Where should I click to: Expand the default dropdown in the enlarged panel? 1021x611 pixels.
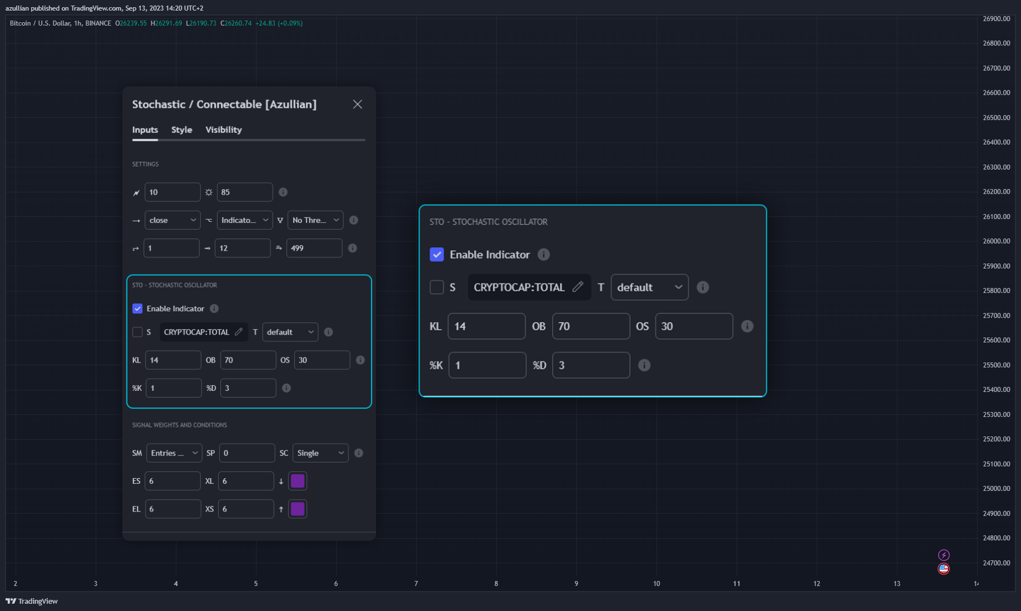650,287
